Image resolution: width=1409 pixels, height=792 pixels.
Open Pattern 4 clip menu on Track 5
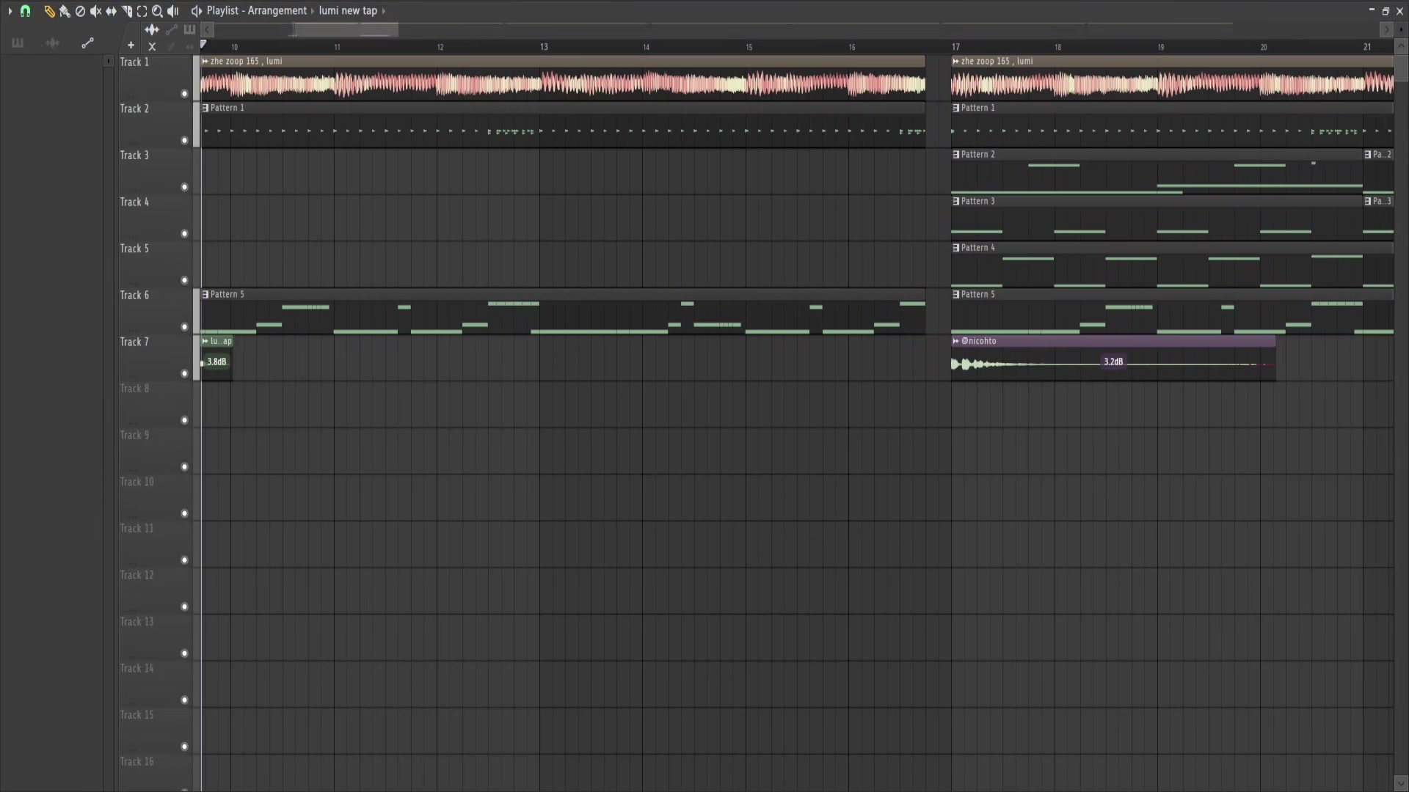[955, 248]
